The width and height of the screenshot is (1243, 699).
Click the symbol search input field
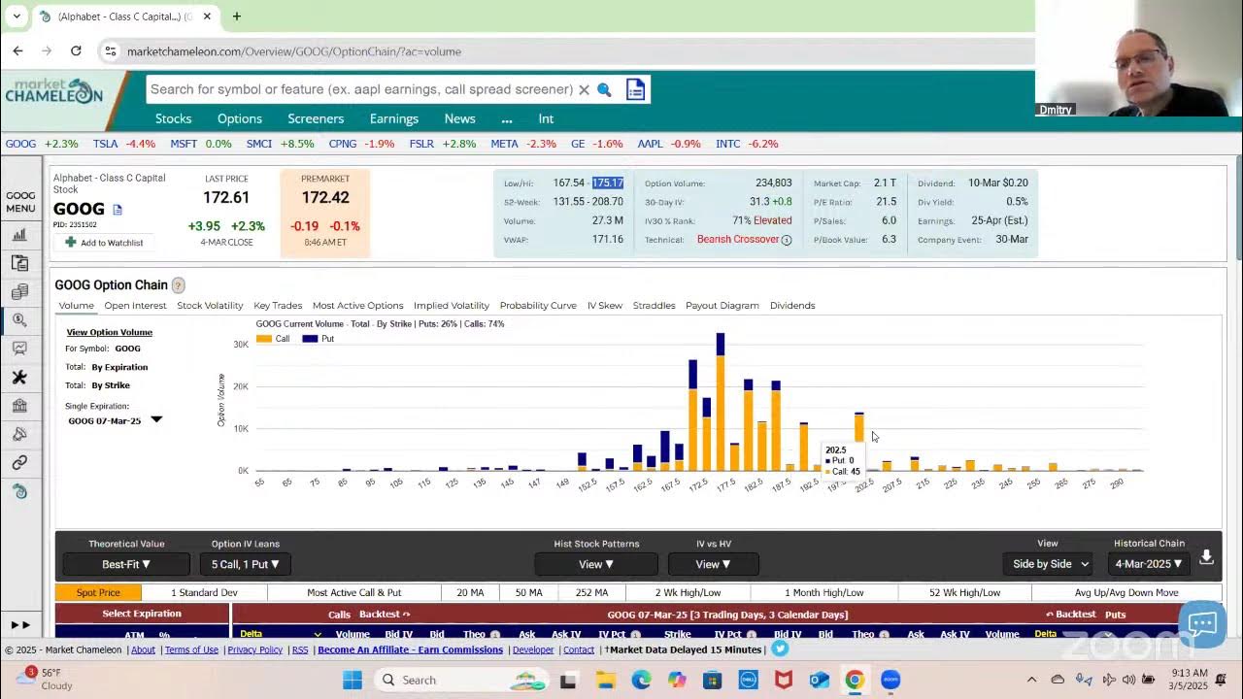(361, 89)
